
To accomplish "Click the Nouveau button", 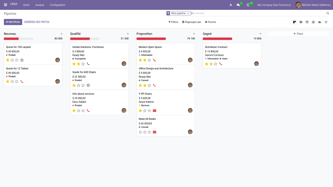I will click(13, 22).
